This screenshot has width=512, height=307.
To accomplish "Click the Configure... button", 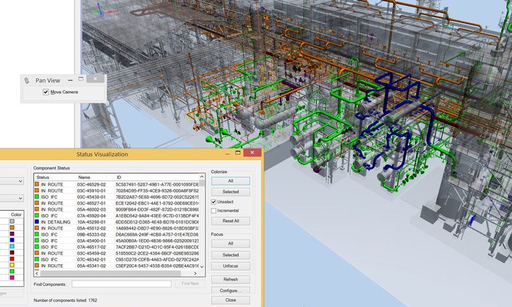I will coord(230,290).
